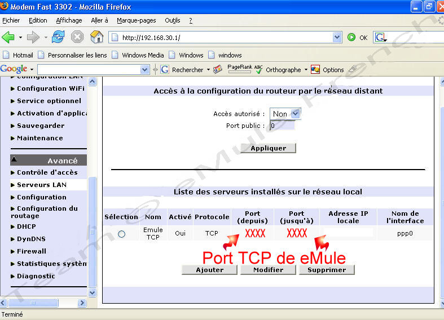
Task: Click the URL address bar field
Action: (225, 37)
